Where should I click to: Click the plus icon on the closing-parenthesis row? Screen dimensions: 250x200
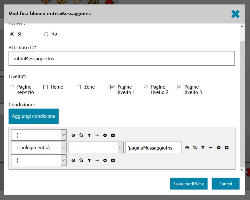113,160
